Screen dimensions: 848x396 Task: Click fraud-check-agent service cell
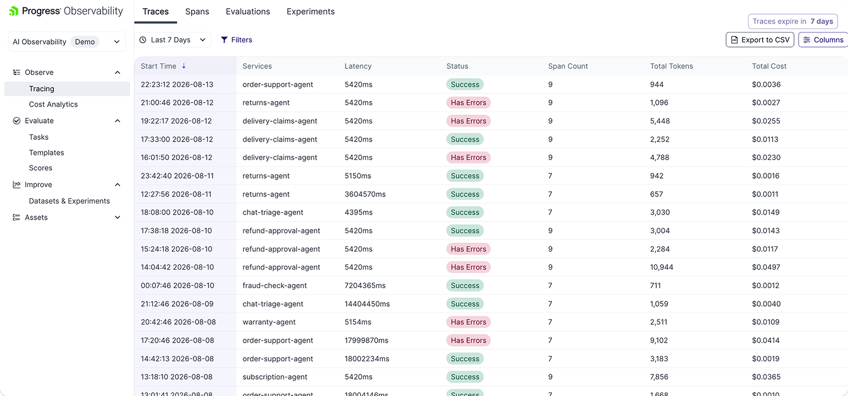[x=275, y=285]
